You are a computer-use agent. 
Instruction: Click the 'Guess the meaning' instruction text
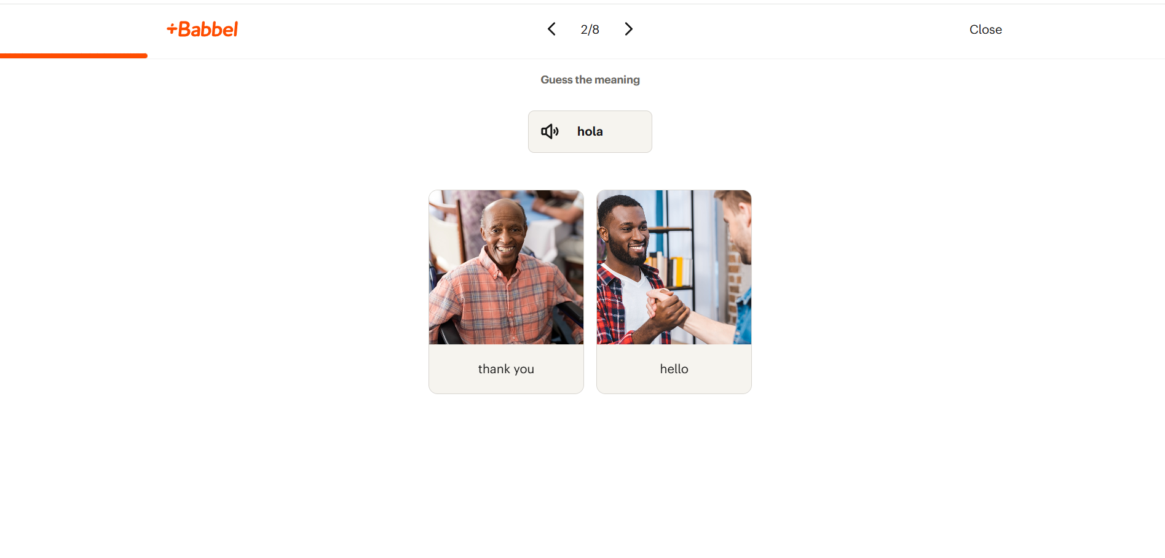point(590,80)
